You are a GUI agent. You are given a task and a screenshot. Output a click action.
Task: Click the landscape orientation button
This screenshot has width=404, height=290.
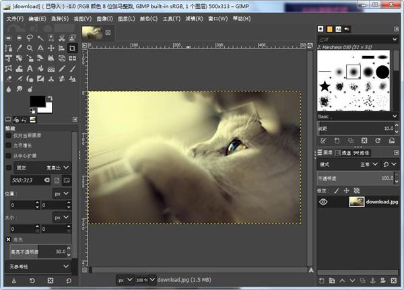pos(67,180)
